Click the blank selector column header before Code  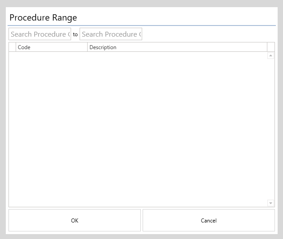(13, 47)
